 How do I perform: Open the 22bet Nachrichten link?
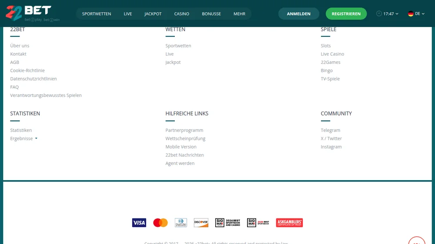click(185, 155)
